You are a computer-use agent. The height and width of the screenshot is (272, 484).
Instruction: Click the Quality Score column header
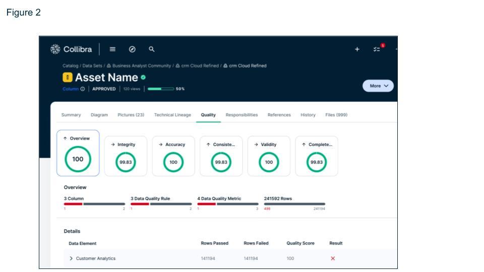300,243
